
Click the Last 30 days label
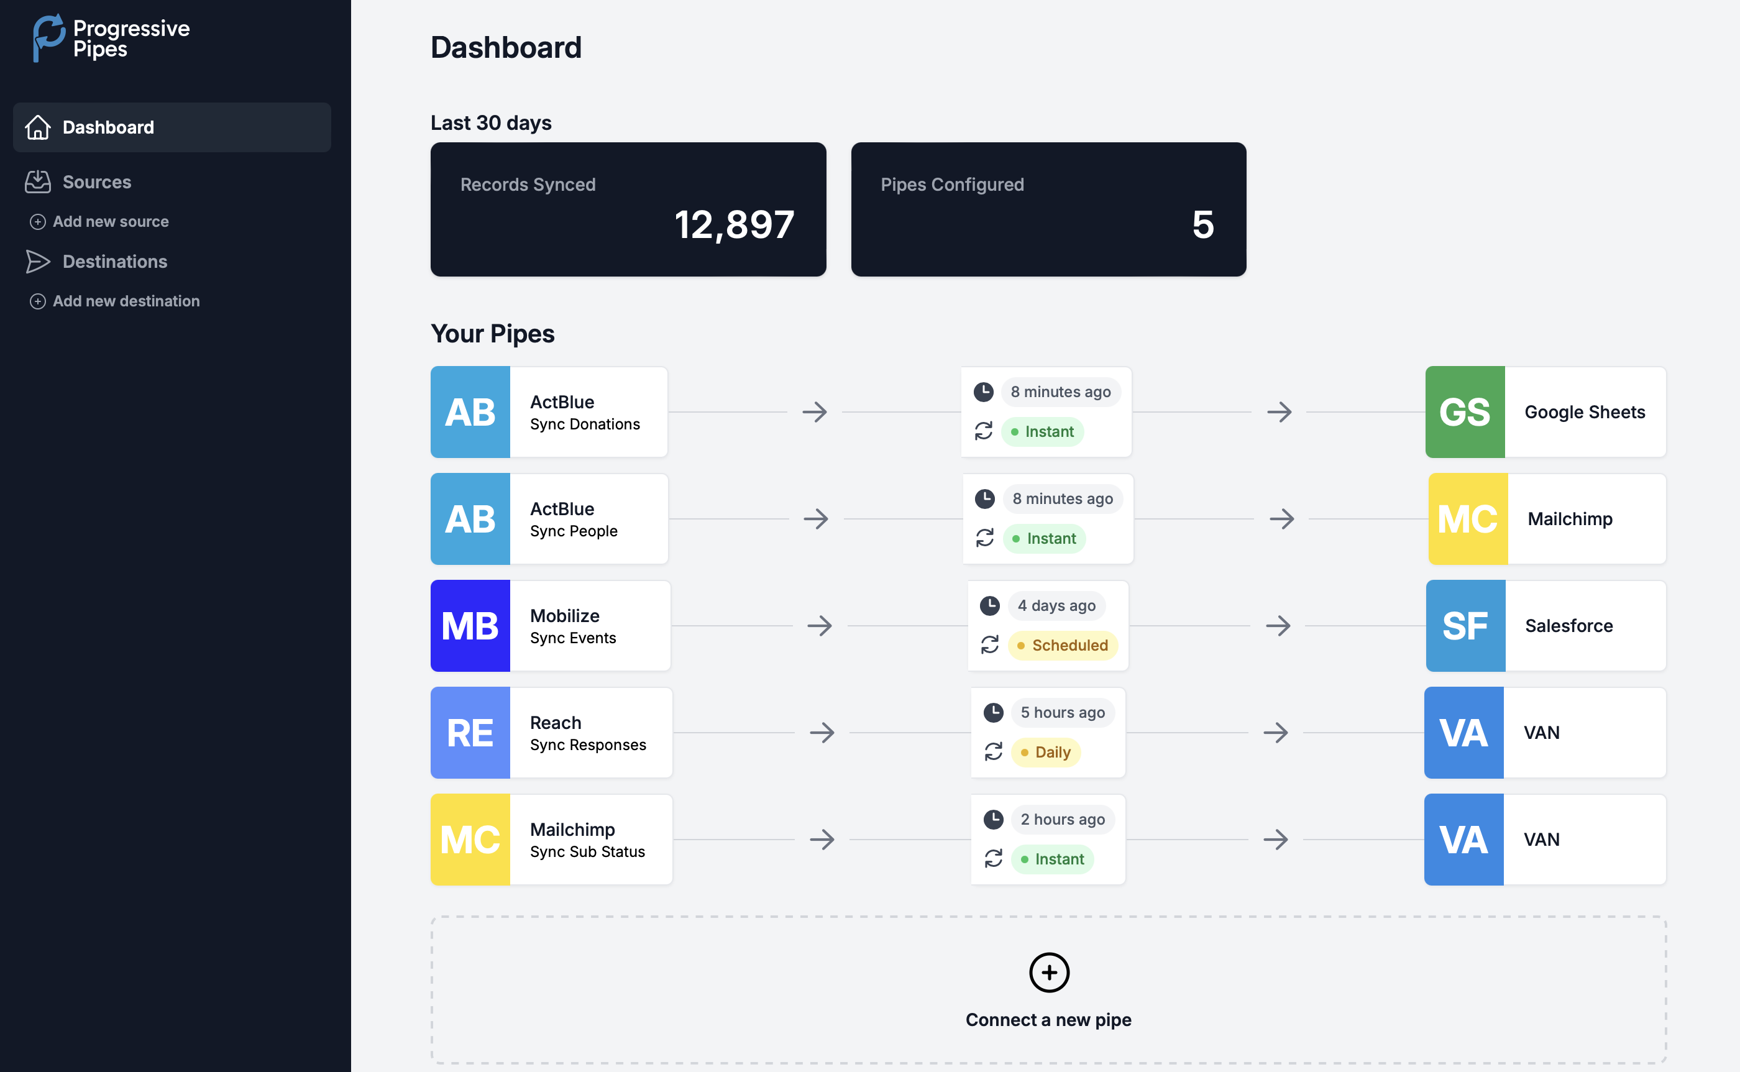pyautogui.click(x=491, y=124)
